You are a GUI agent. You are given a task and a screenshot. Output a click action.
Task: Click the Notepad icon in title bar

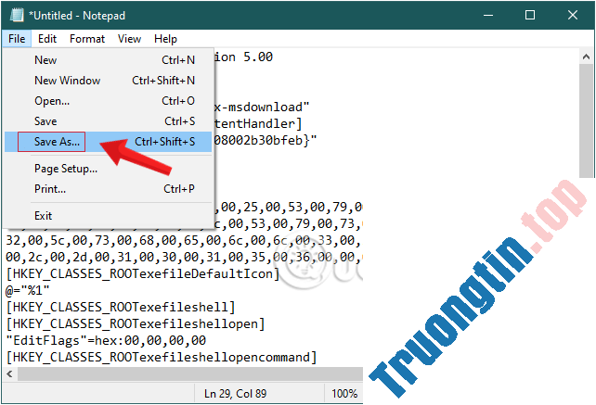pos(15,15)
